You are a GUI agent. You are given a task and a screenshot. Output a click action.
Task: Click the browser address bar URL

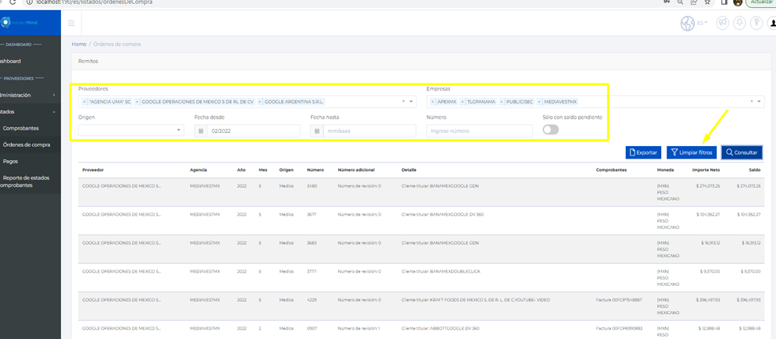[94, 2]
